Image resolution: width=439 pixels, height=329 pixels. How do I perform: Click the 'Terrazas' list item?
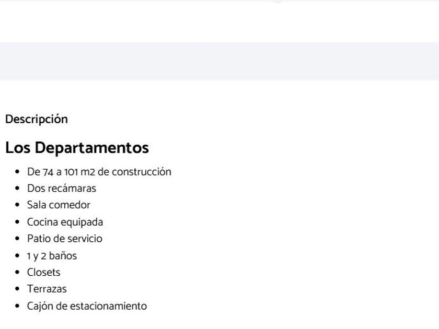[47, 289]
